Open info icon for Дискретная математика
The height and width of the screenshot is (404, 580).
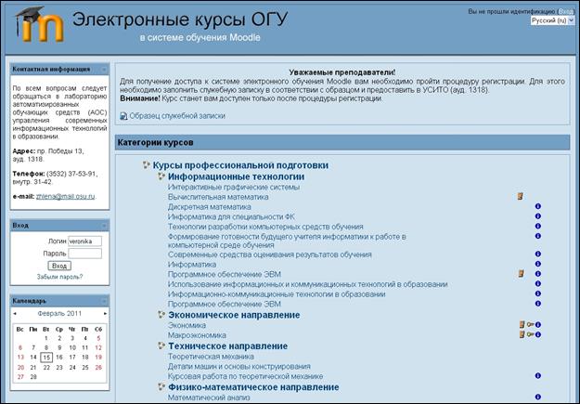(x=538, y=206)
